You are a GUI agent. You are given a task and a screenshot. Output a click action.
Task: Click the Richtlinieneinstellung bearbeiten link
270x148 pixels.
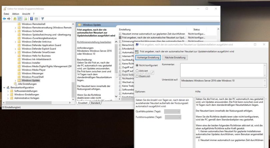coord(94,42)
